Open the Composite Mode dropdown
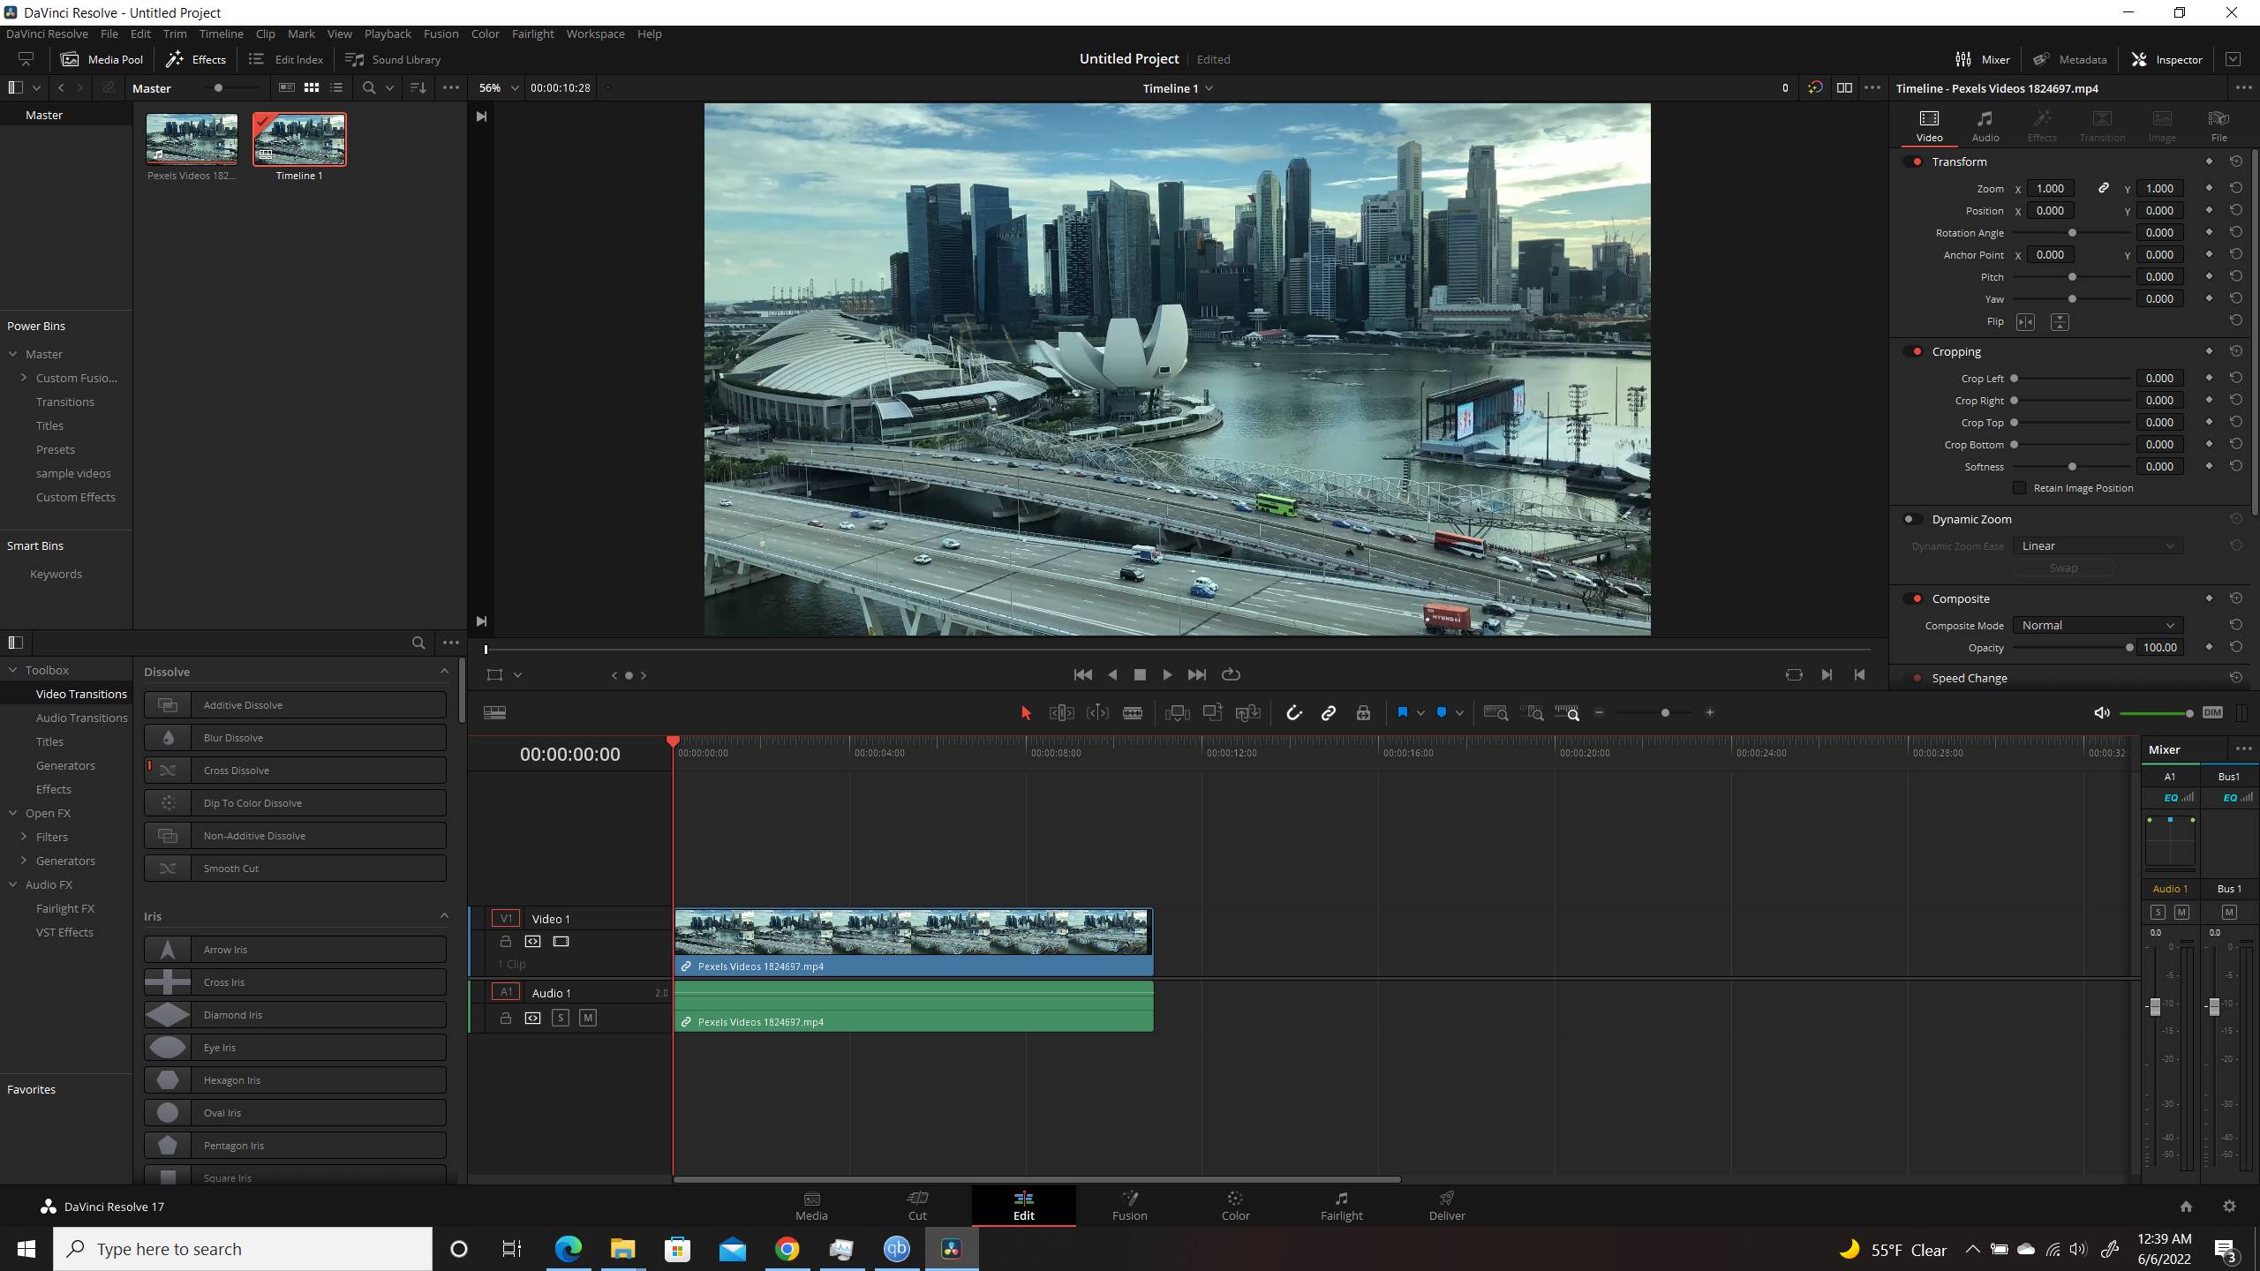 (x=2098, y=625)
